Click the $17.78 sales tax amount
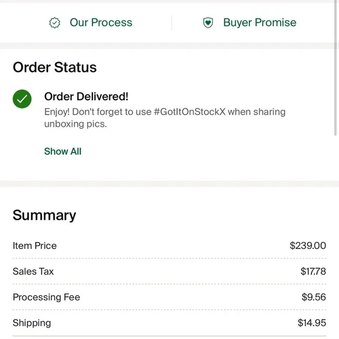The width and height of the screenshot is (339, 339). pyautogui.click(x=313, y=271)
